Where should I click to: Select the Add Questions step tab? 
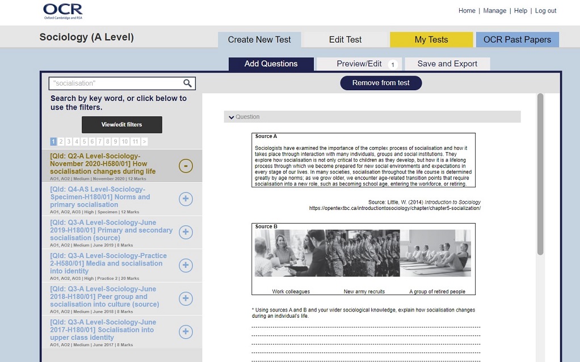coord(271,64)
